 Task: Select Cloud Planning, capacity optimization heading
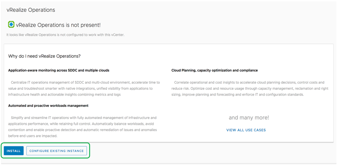point(214,70)
